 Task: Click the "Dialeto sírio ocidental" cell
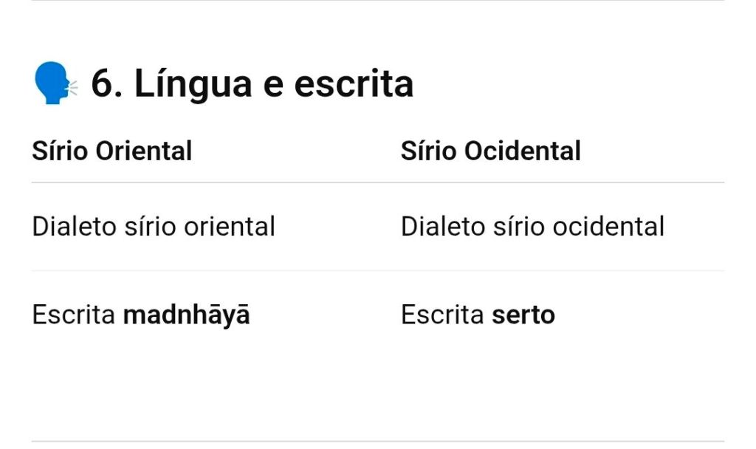(532, 227)
